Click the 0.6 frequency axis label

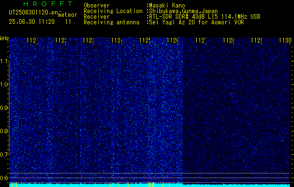(x=4, y=178)
